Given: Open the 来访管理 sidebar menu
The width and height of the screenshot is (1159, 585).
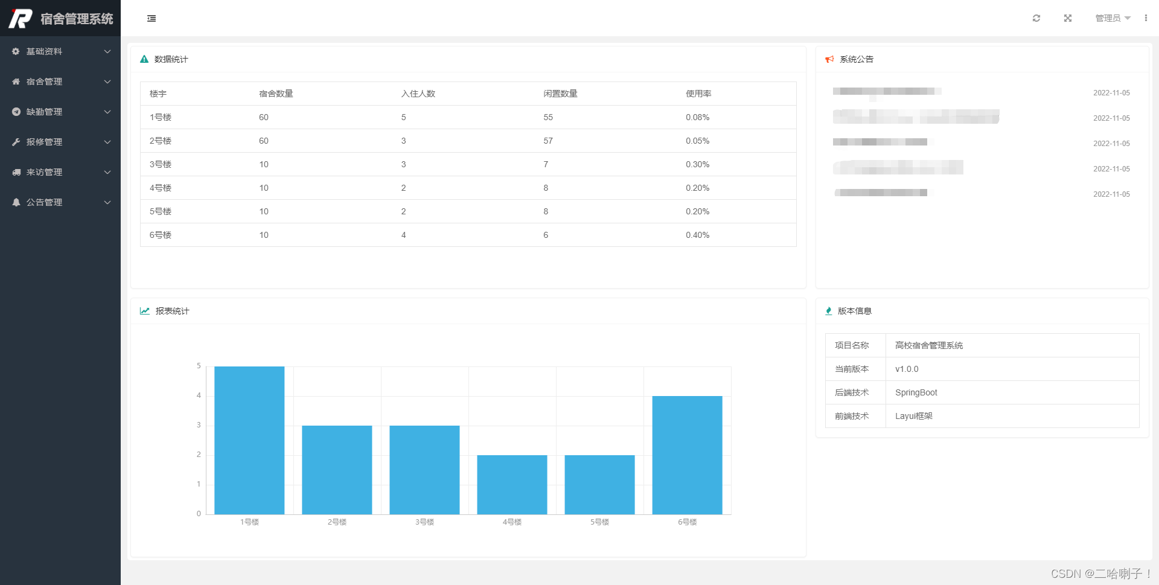Looking at the screenshot, I should 60,172.
